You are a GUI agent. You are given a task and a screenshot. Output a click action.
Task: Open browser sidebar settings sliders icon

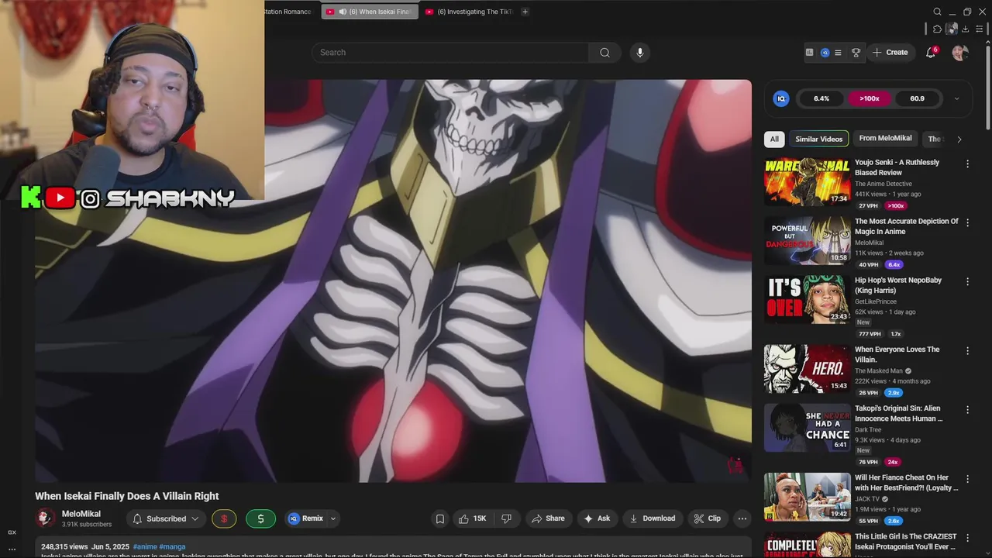(980, 29)
